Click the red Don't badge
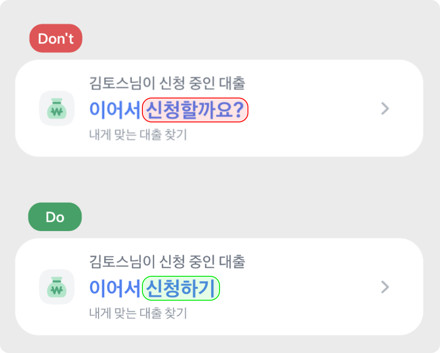The height and width of the screenshot is (353, 440). coord(56,39)
